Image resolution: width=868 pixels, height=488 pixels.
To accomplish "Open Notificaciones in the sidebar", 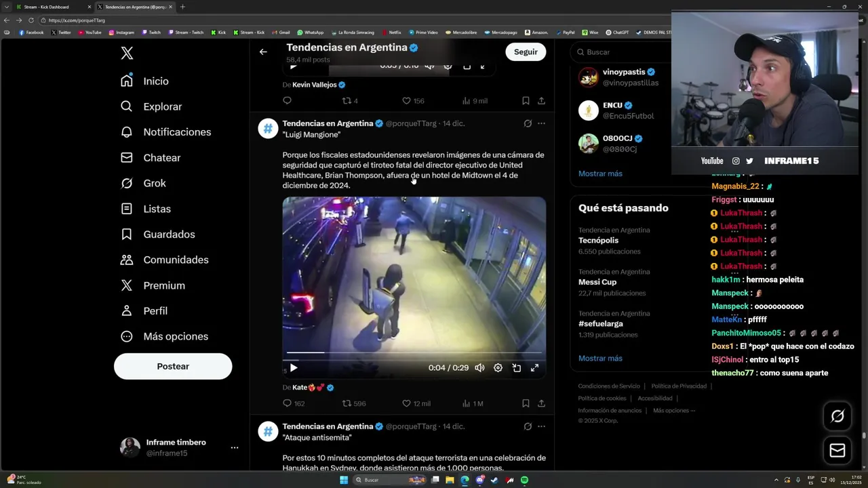I will (165, 132).
